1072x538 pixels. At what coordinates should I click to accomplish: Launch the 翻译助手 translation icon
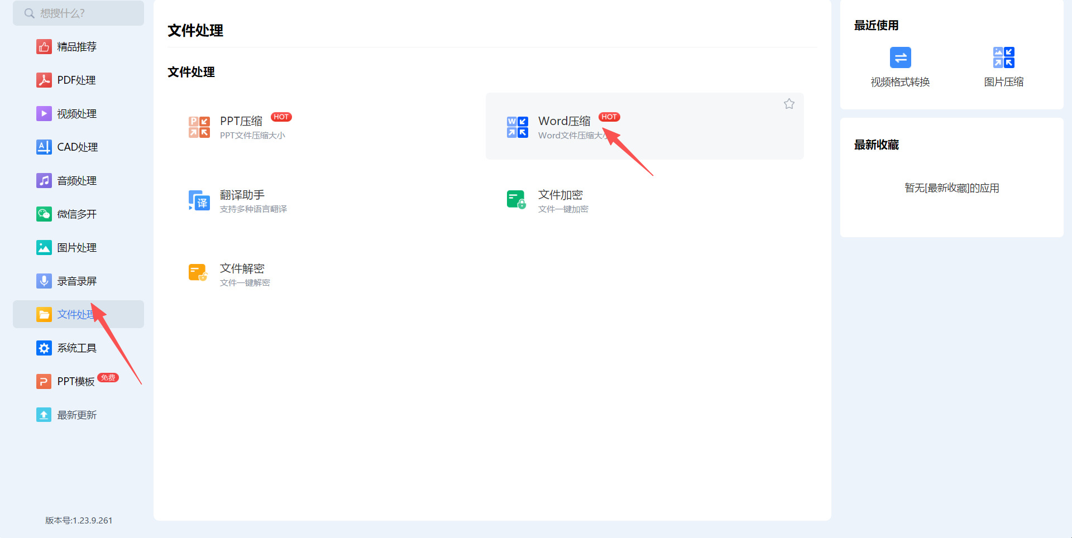click(199, 201)
